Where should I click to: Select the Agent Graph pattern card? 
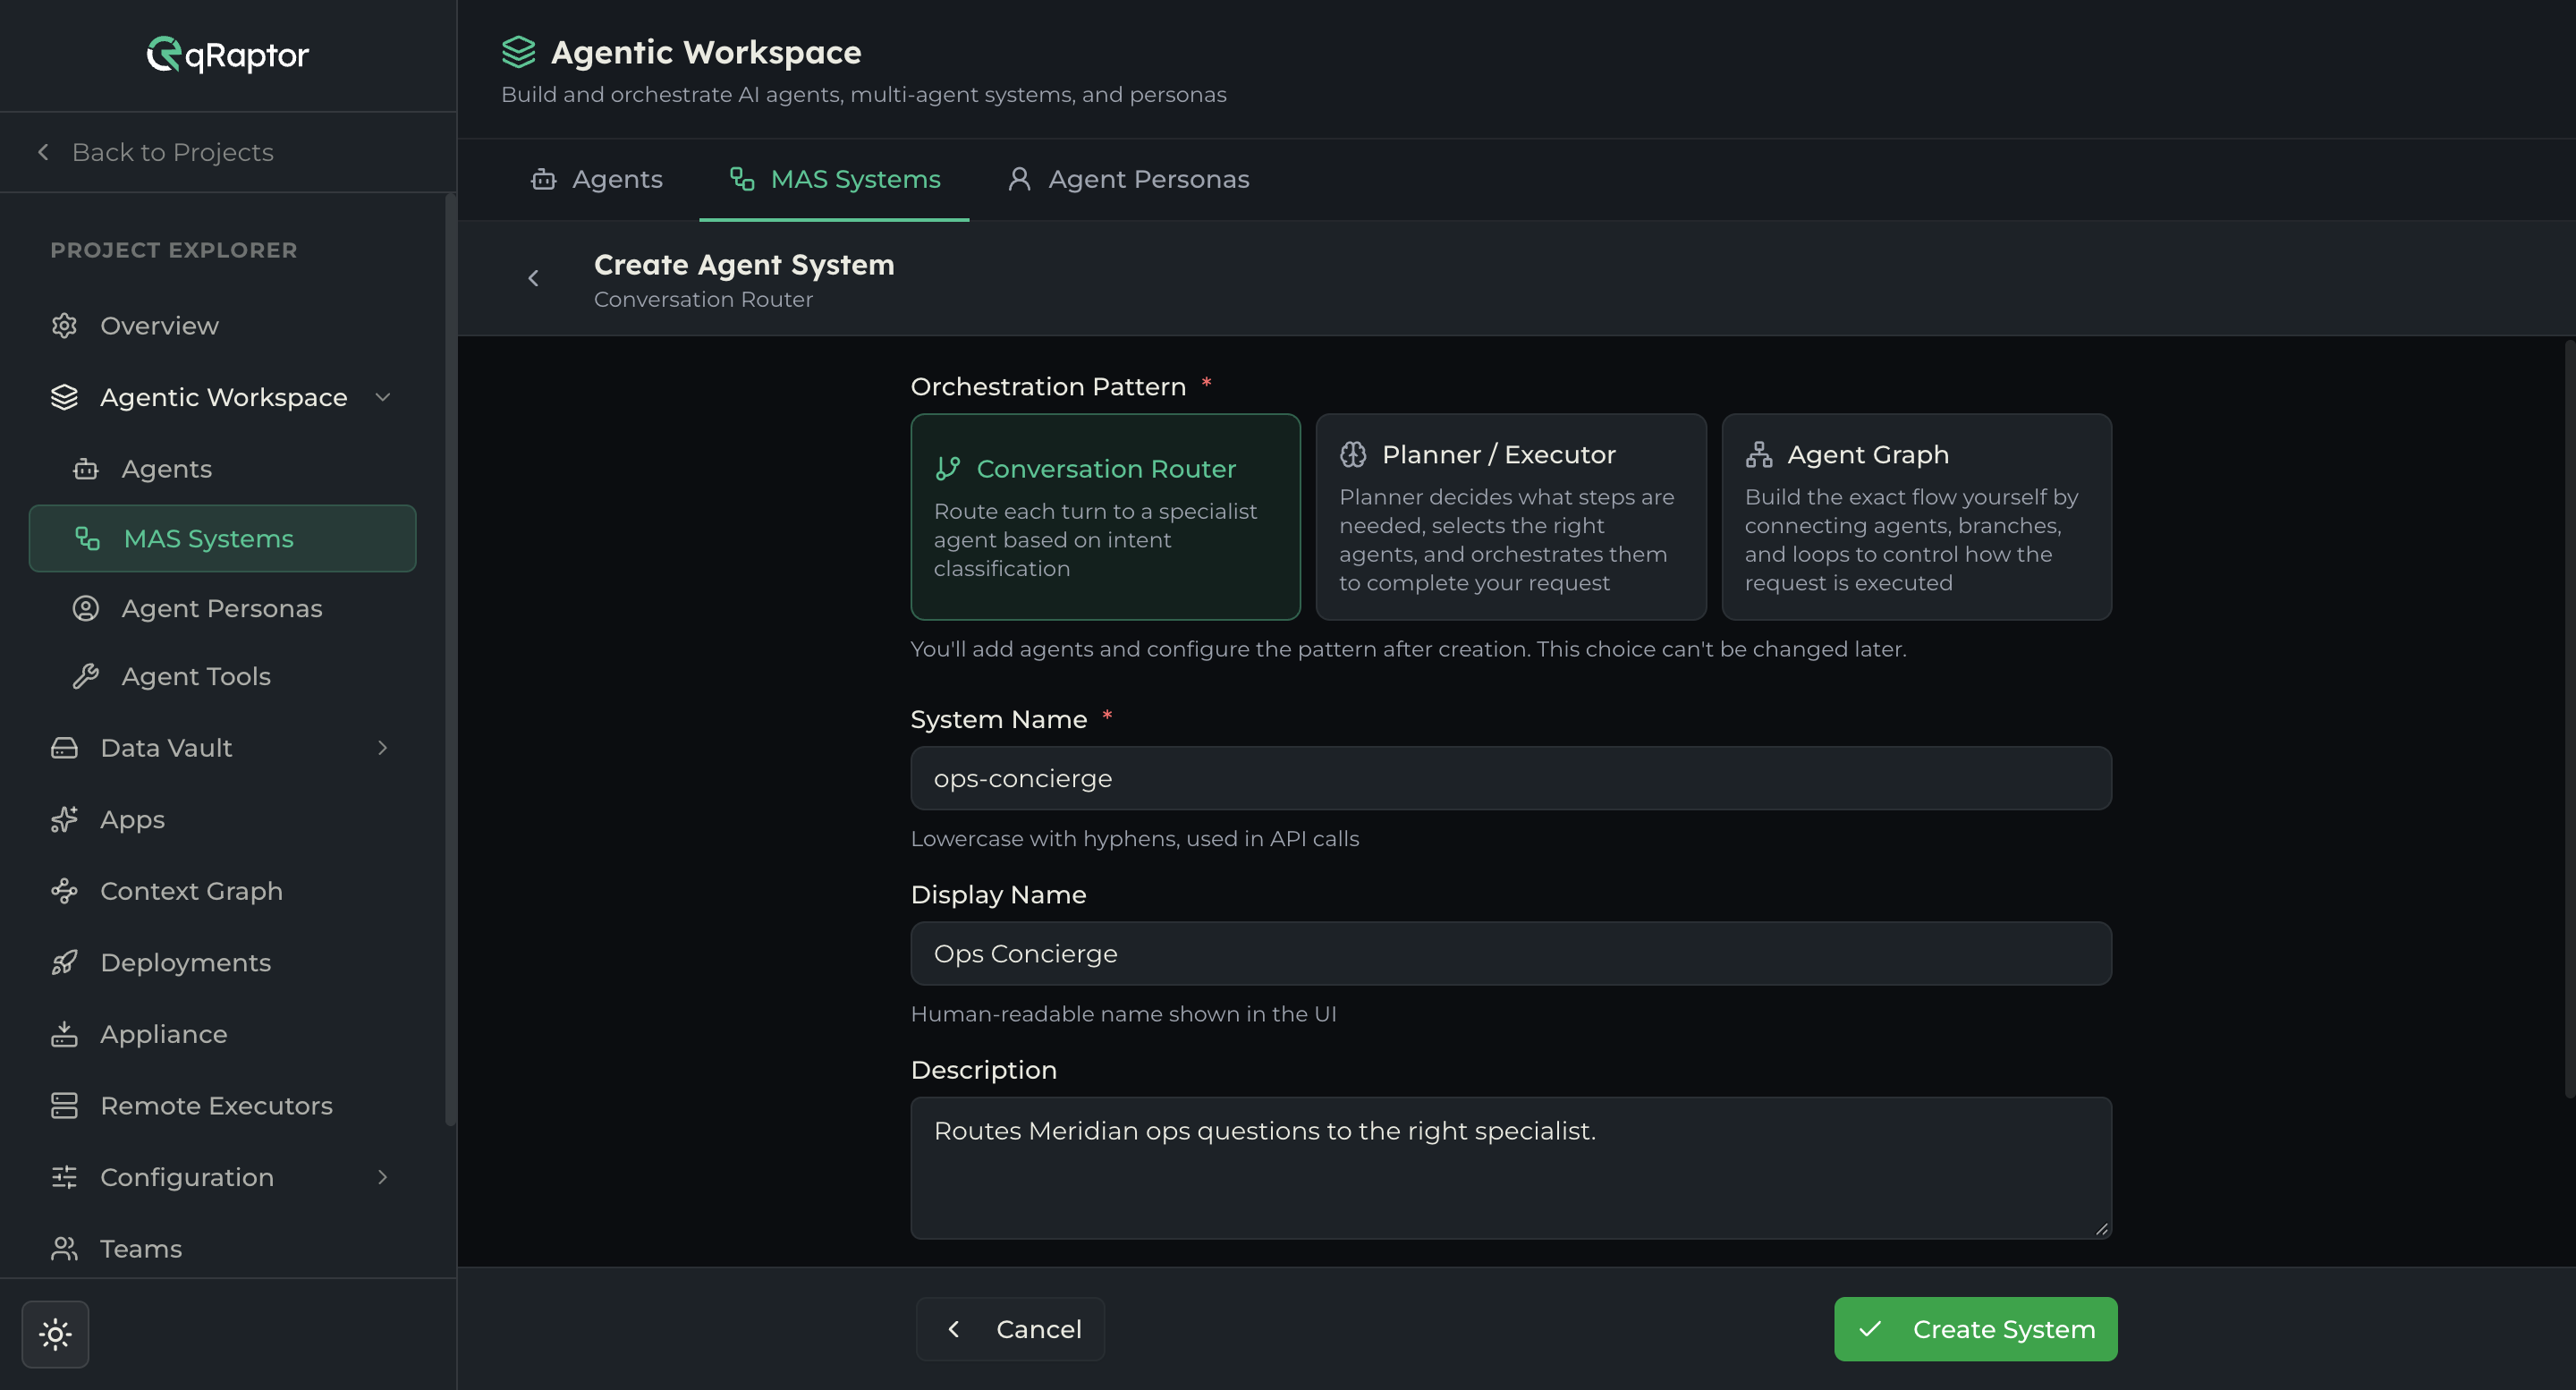click(x=1916, y=517)
